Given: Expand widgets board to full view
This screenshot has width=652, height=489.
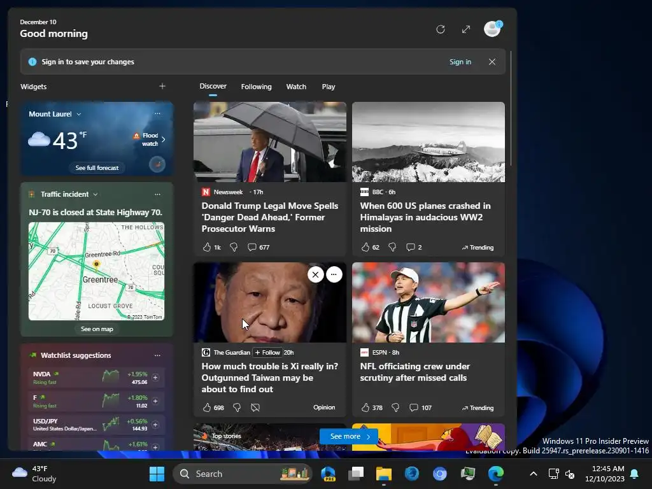Looking at the screenshot, I should pos(466,29).
